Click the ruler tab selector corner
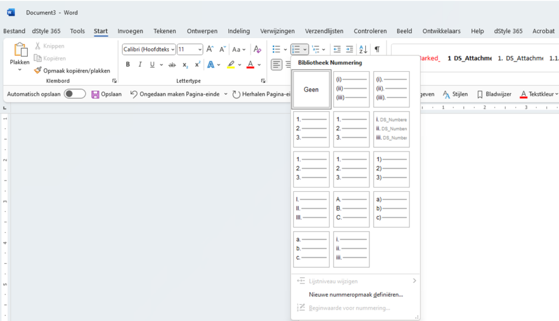The height and width of the screenshot is (321, 559). click(5, 108)
